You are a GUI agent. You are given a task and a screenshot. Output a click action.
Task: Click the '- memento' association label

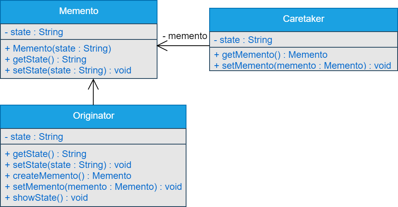point(185,36)
